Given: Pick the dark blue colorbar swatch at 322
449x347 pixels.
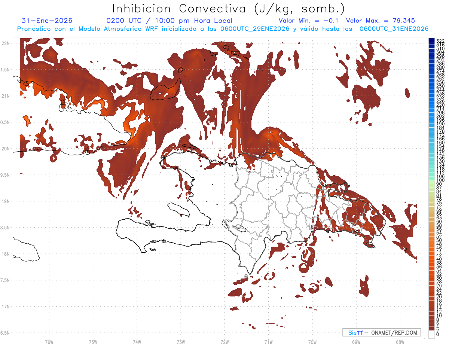Looking at the screenshot, I should point(432,40).
